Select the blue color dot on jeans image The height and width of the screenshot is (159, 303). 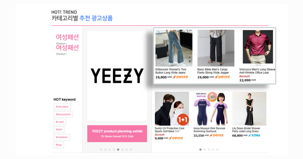(x=190, y=57)
